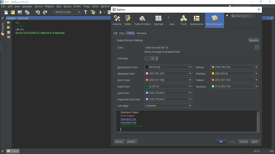The image size is (275, 154).
Task: Open Fonts & Colors options category
Action: point(142,20)
